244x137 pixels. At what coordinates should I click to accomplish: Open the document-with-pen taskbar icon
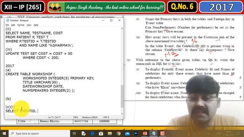click(83, 134)
